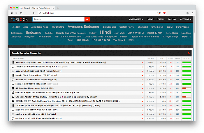Image resolution: width=204 pixels, height=133 pixels.
Task: Open the RSS feed icon for Fresh Popular Torrents
Action: pyautogui.click(x=189, y=53)
